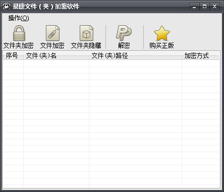Maximize the application window

(x=204, y=7)
